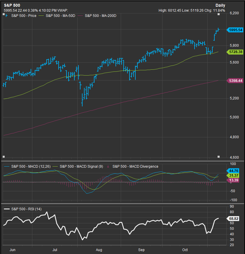Toggle the S&P 500 - Price legend series
245x254 pixels.
[x=24, y=16]
